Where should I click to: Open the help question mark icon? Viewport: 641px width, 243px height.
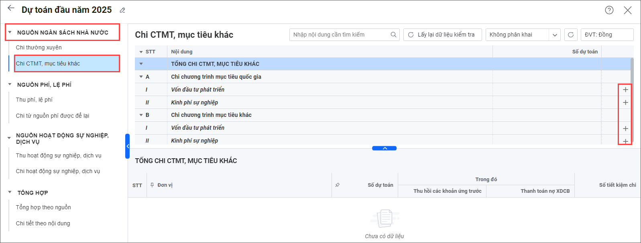coord(609,10)
